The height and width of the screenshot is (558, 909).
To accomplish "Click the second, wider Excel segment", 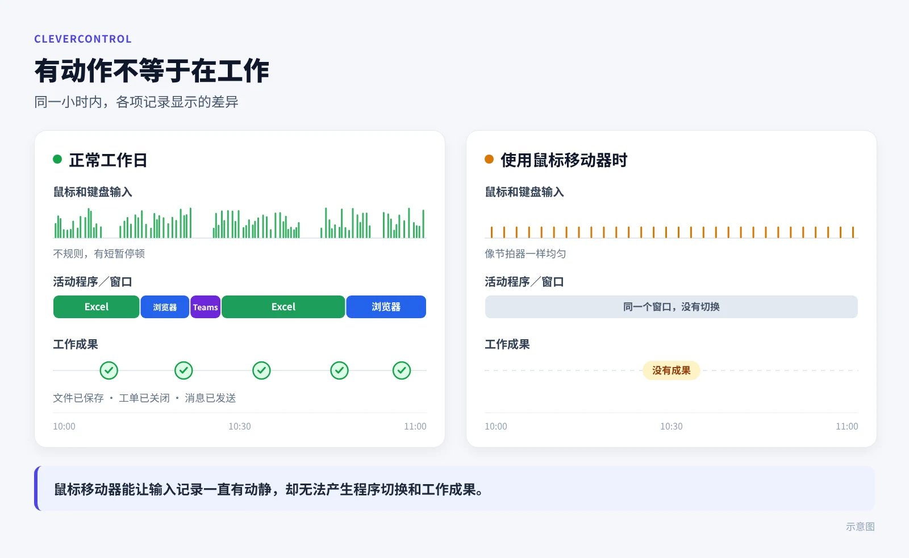I will point(283,307).
